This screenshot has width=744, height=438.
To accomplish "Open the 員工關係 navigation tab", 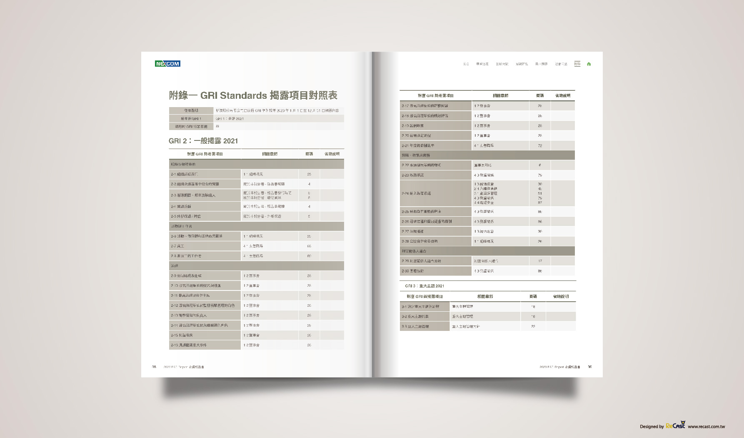I will pos(541,64).
